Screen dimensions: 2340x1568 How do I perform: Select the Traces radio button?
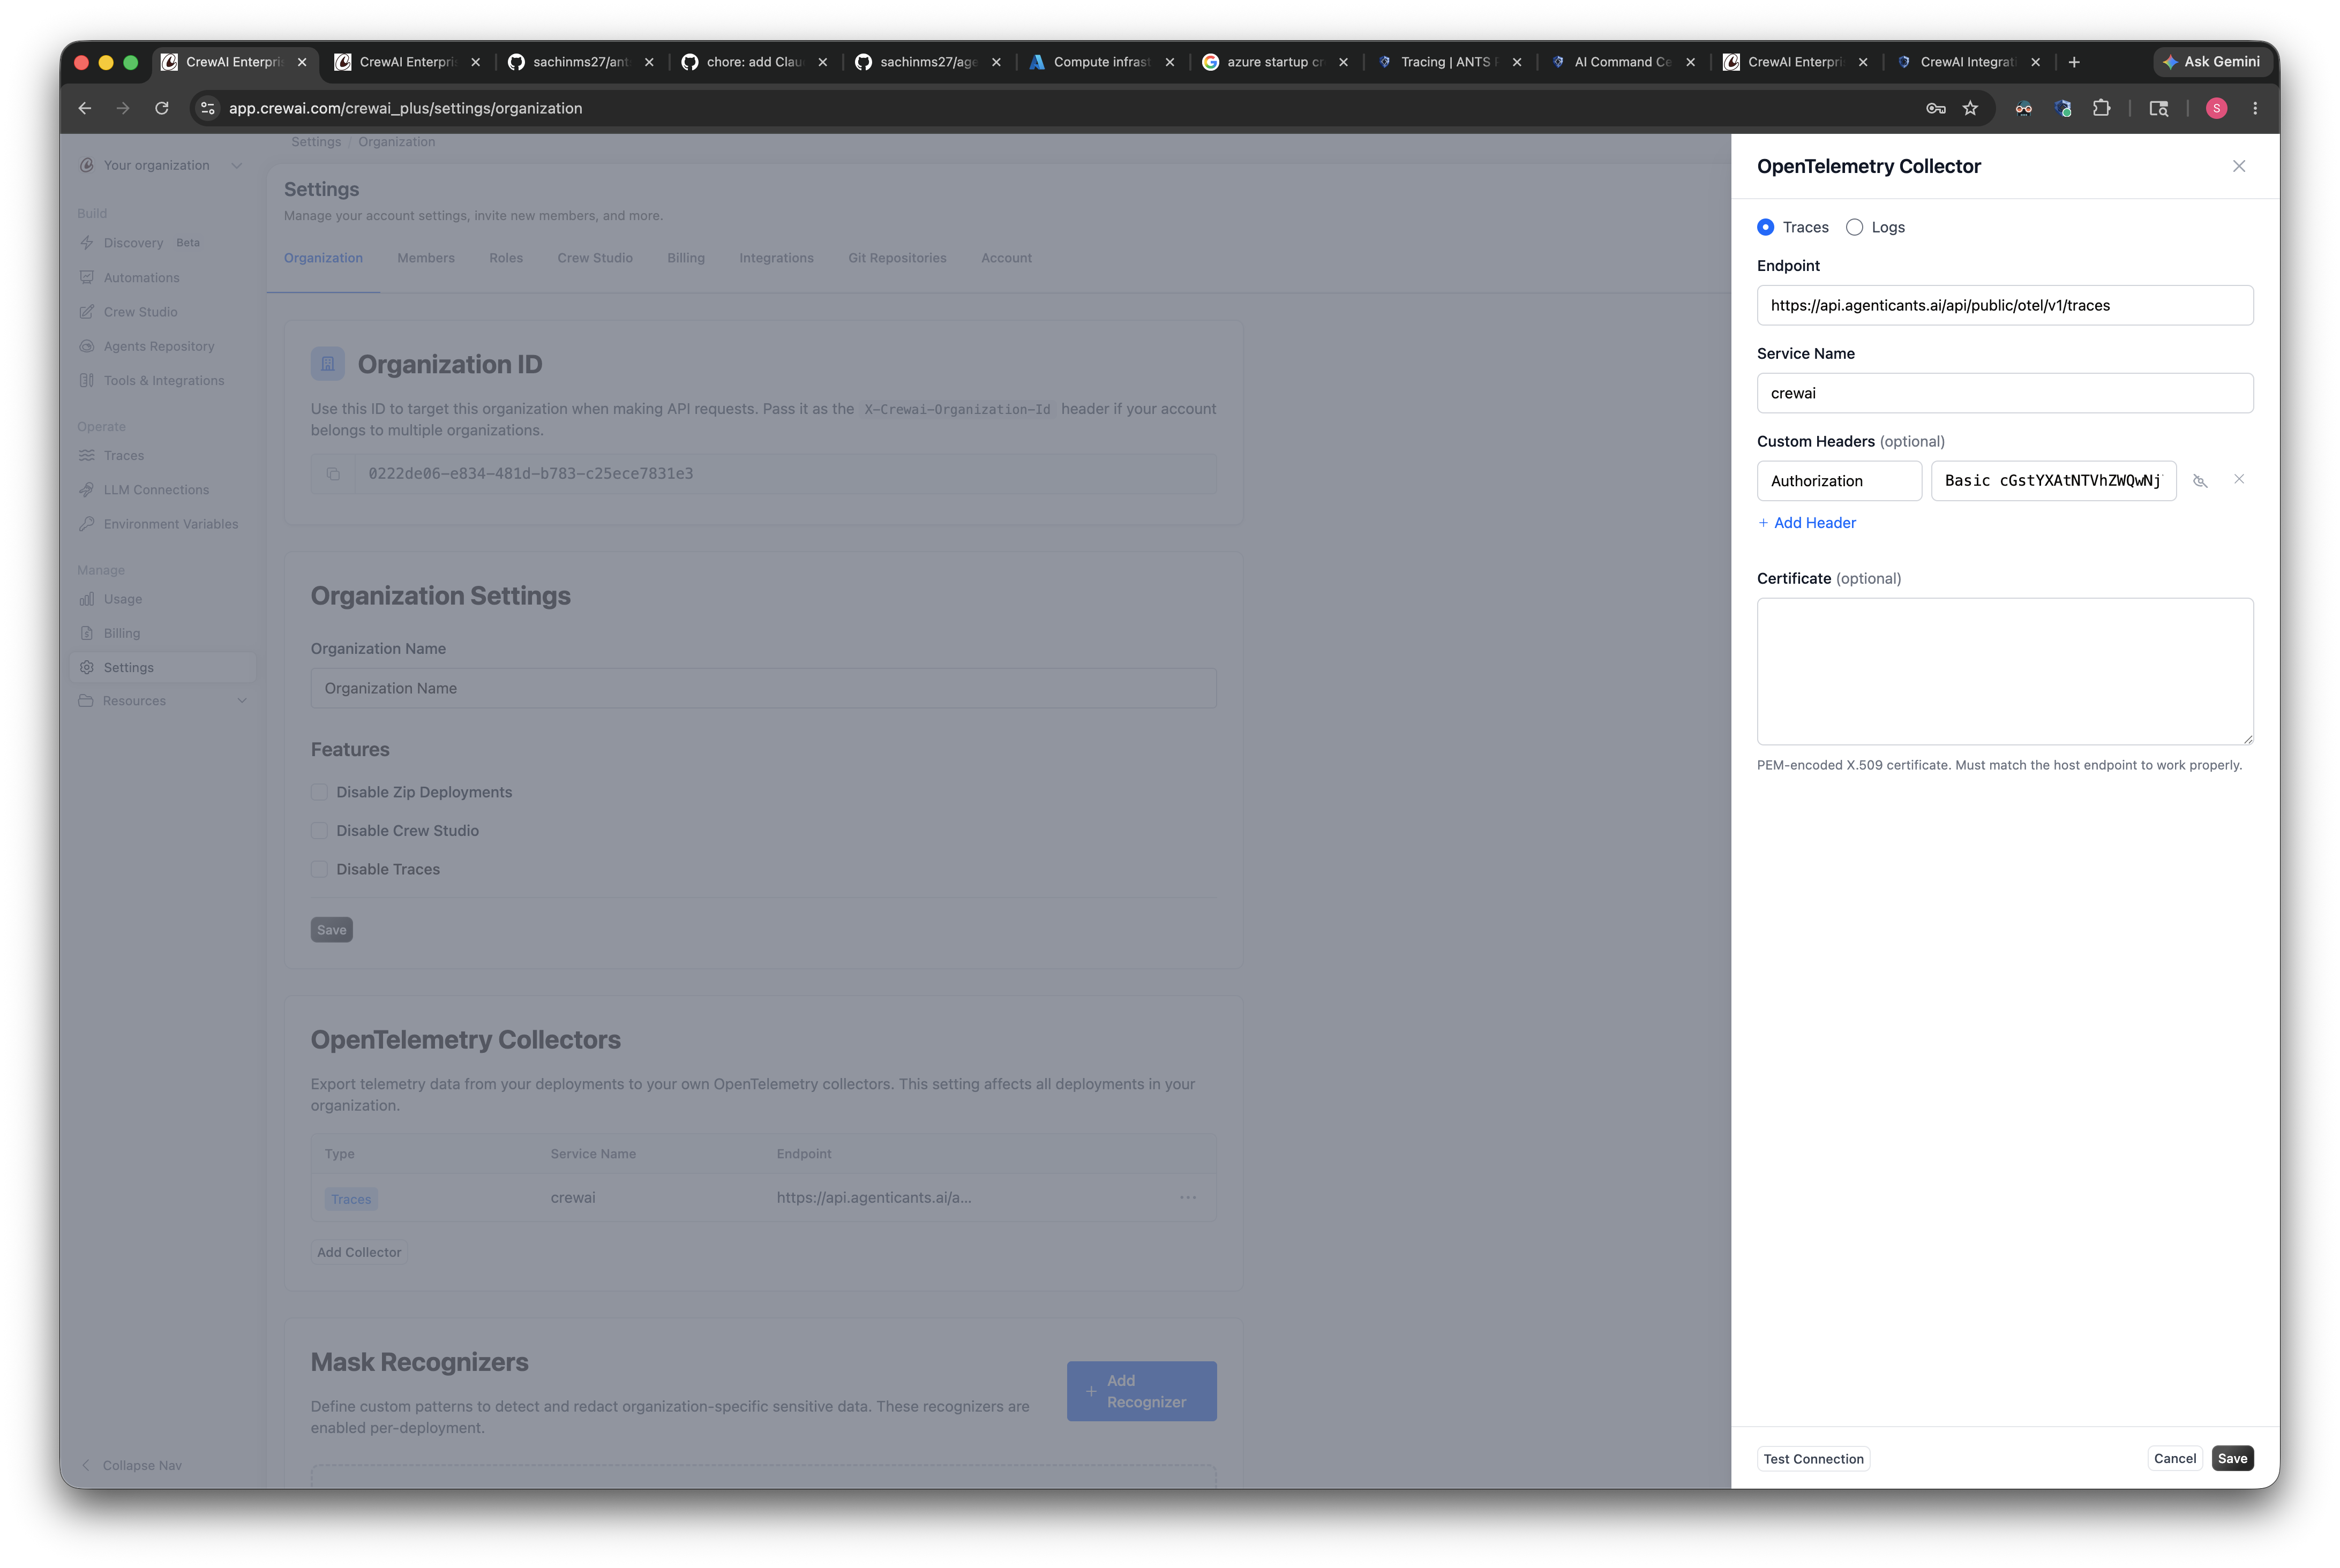1765,227
